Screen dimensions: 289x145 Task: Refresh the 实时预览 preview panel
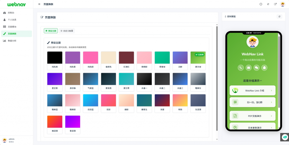pyautogui.click(x=279, y=17)
